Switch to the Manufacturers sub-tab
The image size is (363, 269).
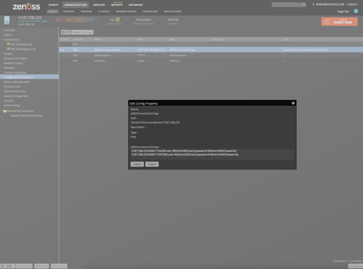pos(173,11)
